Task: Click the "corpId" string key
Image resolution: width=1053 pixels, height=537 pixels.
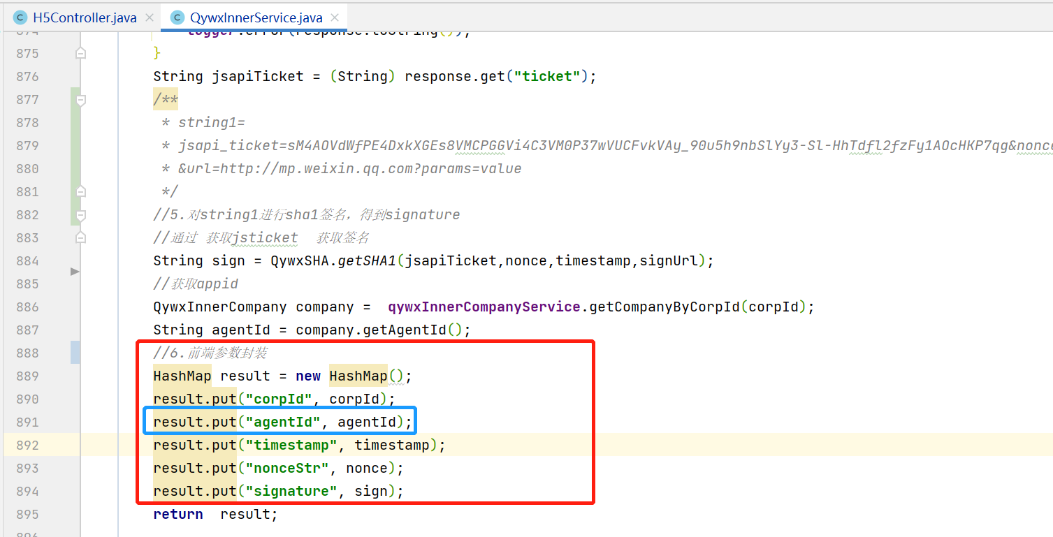Action: pos(279,399)
